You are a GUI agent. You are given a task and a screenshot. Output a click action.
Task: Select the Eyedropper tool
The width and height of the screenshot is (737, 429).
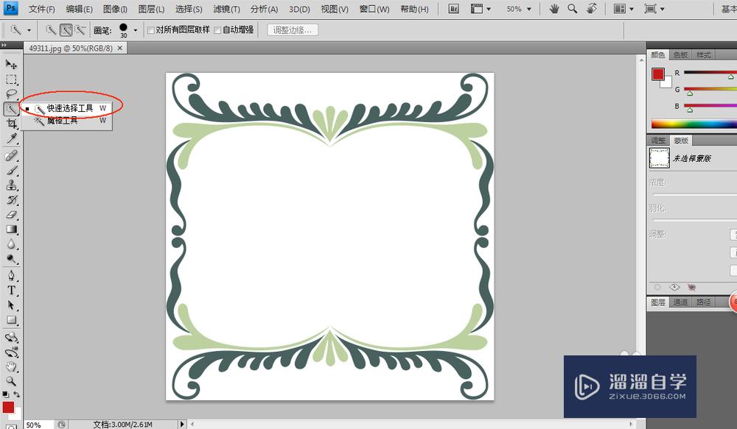click(x=11, y=138)
